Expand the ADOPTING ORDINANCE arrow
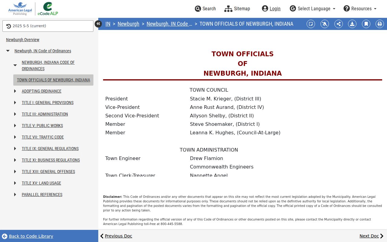 (15, 91)
